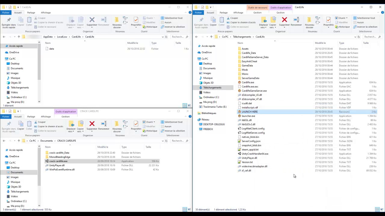The image size is (385, 216).
Task: Select OneDrive in CRACK CARDLIFE window navigation pane
Action: pos(14,156)
